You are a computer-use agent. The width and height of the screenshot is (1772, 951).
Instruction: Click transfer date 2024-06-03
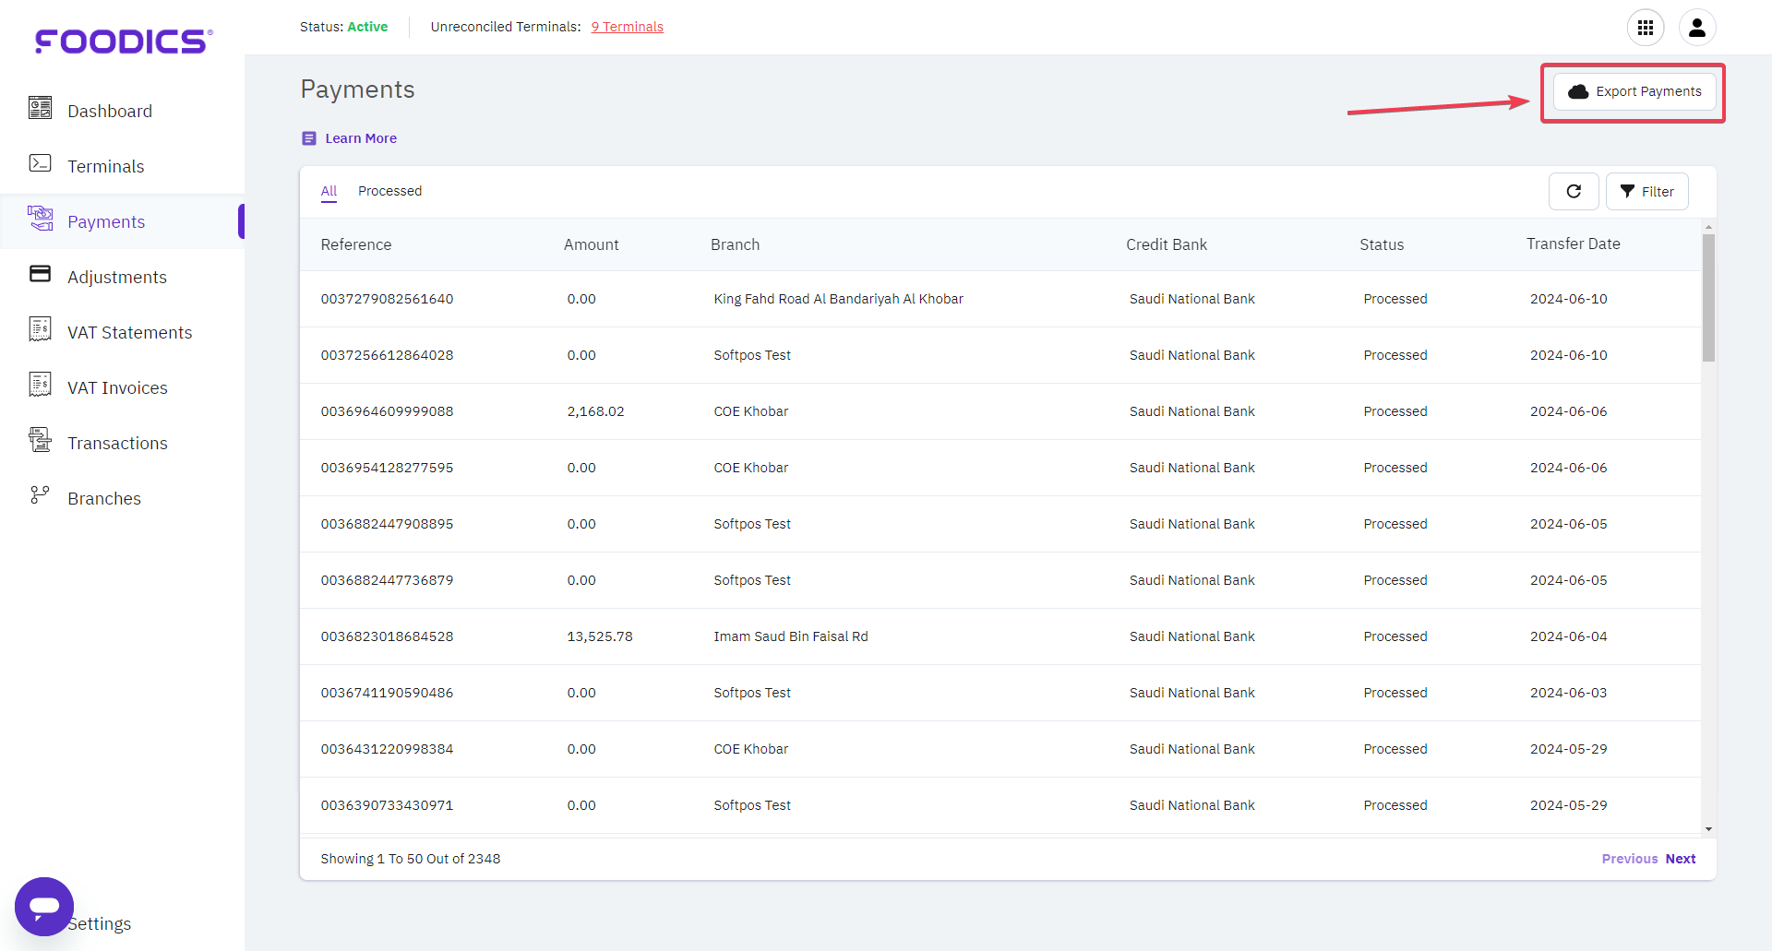click(1568, 693)
